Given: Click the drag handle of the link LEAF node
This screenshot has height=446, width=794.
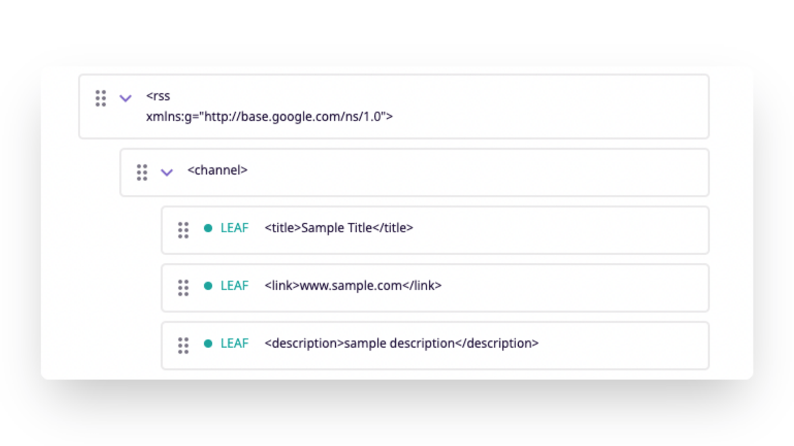Looking at the screenshot, I should (x=183, y=288).
